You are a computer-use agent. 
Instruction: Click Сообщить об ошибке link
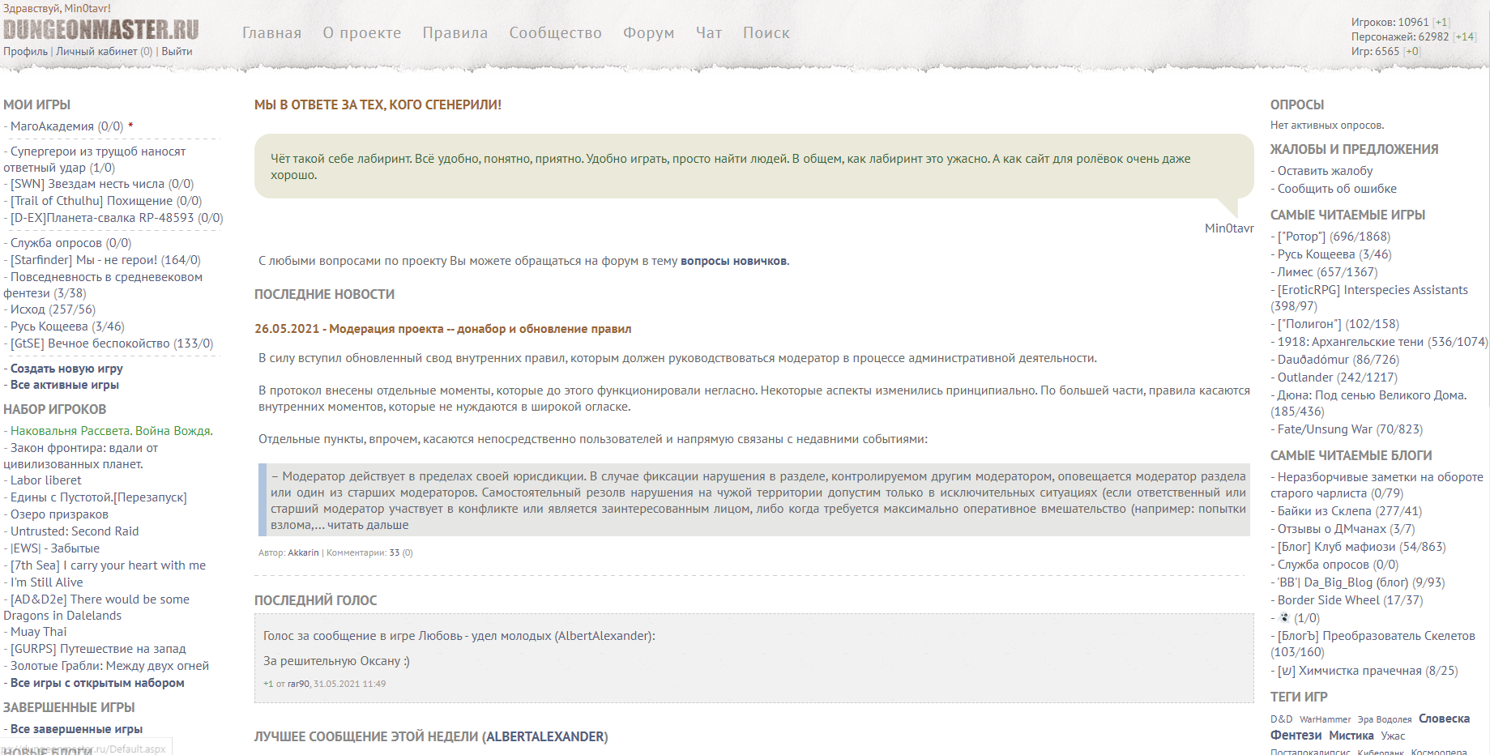[1337, 189]
